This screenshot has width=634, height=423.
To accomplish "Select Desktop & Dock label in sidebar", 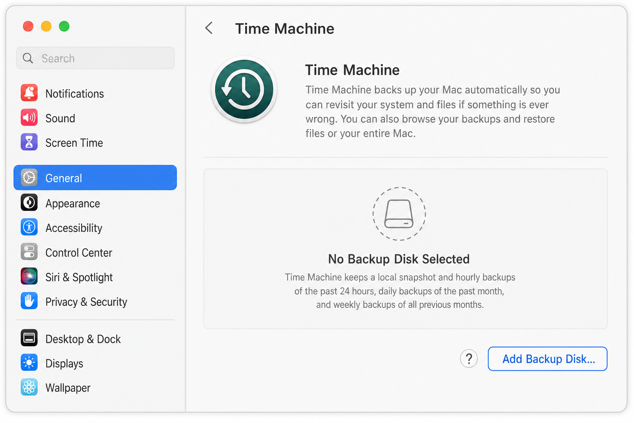I will tap(83, 339).
